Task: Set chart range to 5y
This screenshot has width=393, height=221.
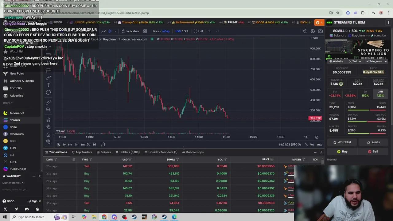Action: (x=59, y=145)
